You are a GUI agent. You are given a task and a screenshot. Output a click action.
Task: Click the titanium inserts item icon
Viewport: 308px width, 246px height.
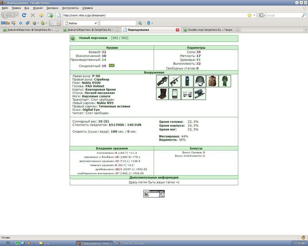coord(187,94)
